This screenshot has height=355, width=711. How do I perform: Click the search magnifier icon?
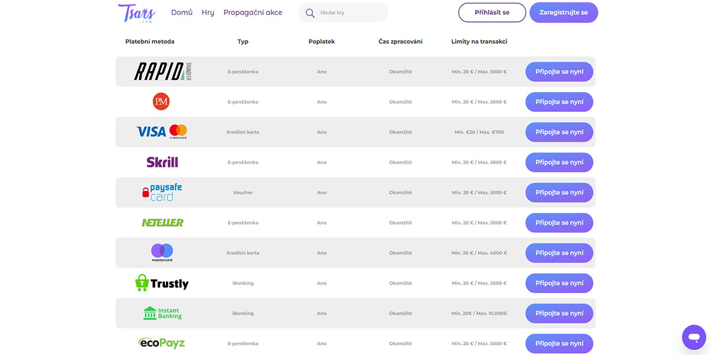coord(310,13)
